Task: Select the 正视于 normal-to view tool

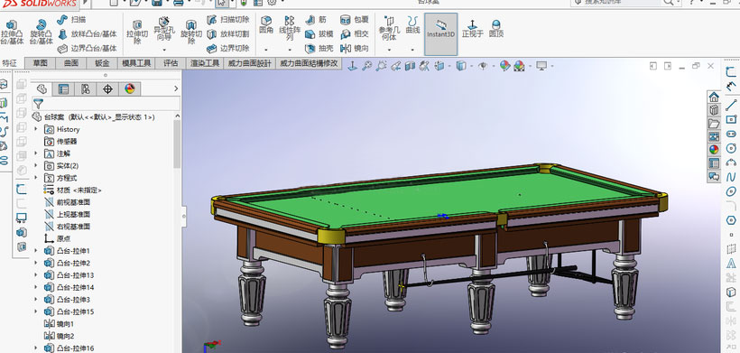Action: tap(472, 29)
